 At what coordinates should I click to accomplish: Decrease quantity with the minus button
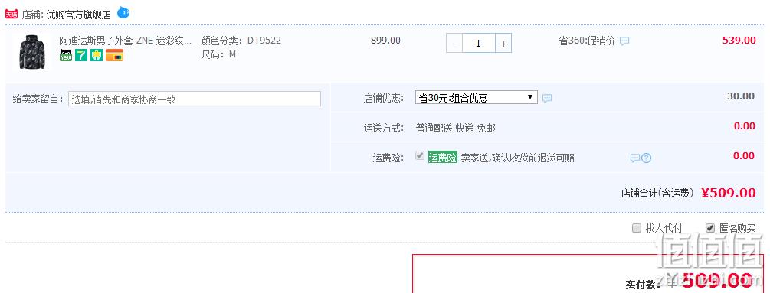click(x=454, y=44)
